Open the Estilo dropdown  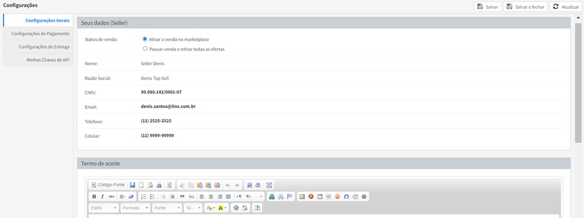tap(104, 208)
